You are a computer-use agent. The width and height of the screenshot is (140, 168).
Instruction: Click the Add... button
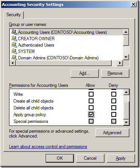85,73
